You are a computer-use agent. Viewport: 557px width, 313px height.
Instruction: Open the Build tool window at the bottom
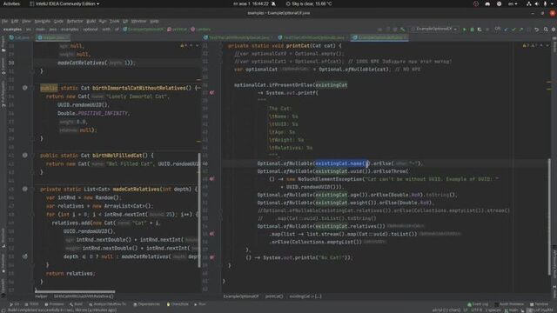pos(76,304)
